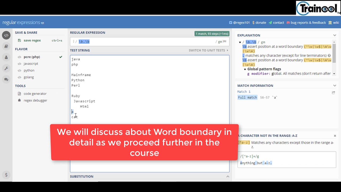Collapse the \b.\b explanation tree arrow
Image resolution: width=341 pixels, height=192 pixels.
240,42
